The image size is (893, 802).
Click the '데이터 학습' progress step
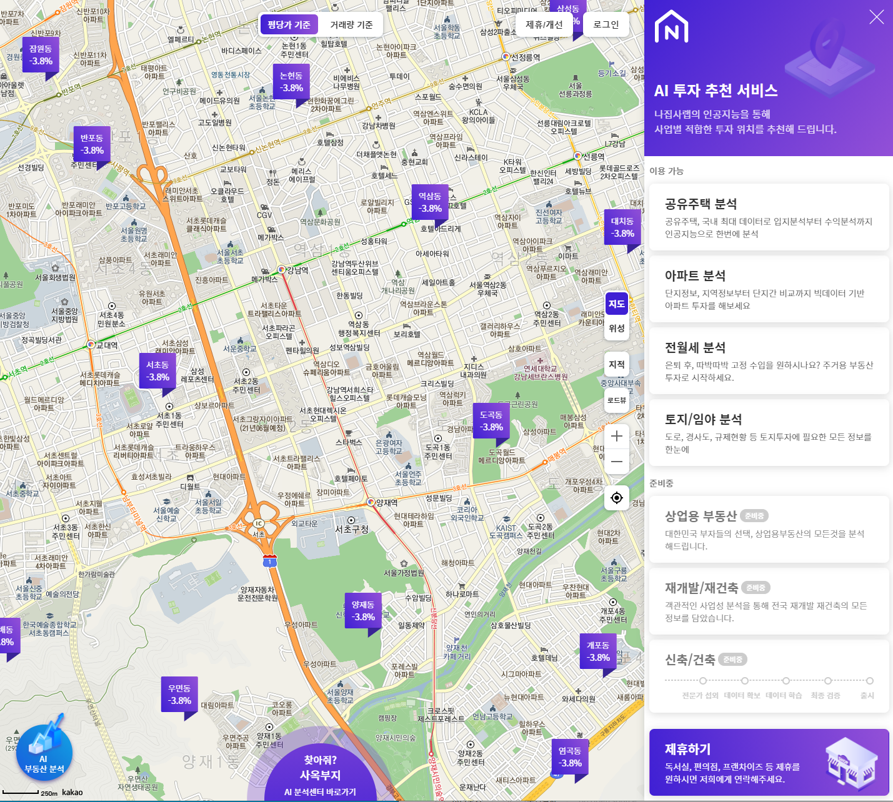(786, 681)
